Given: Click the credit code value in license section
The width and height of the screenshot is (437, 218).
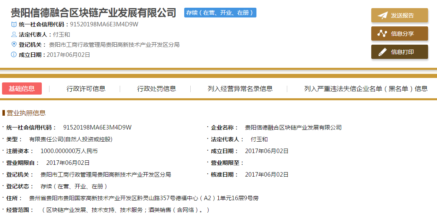Looking at the screenshot, I should tap(97, 127).
